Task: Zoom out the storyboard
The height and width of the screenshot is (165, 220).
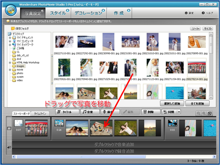Action: [x=198, y=113]
